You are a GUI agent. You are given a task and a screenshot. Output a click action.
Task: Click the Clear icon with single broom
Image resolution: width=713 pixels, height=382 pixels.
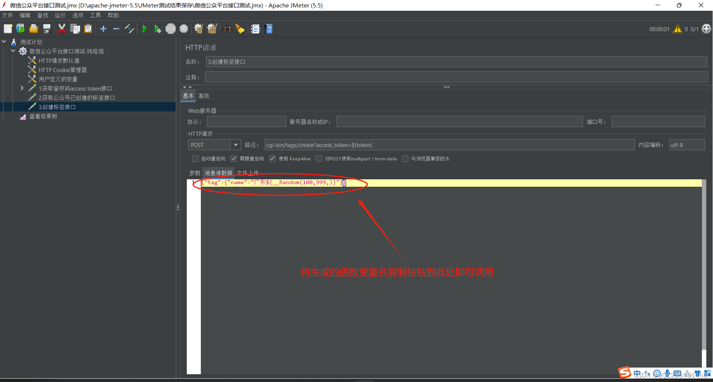(199, 29)
